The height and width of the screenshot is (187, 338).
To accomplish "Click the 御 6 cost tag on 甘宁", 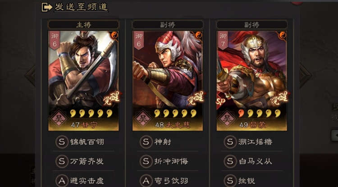I will [55, 40].
